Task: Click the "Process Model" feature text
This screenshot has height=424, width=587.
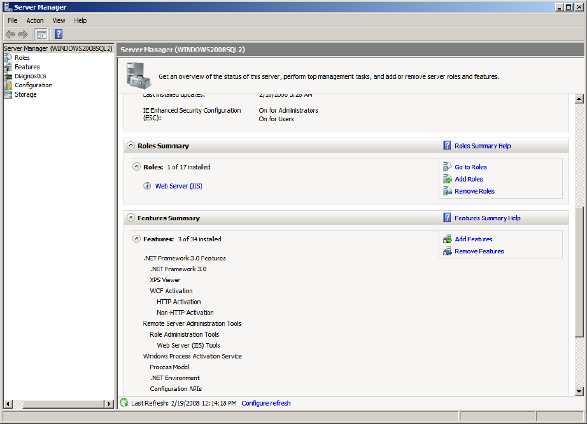Action: pos(169,367)
